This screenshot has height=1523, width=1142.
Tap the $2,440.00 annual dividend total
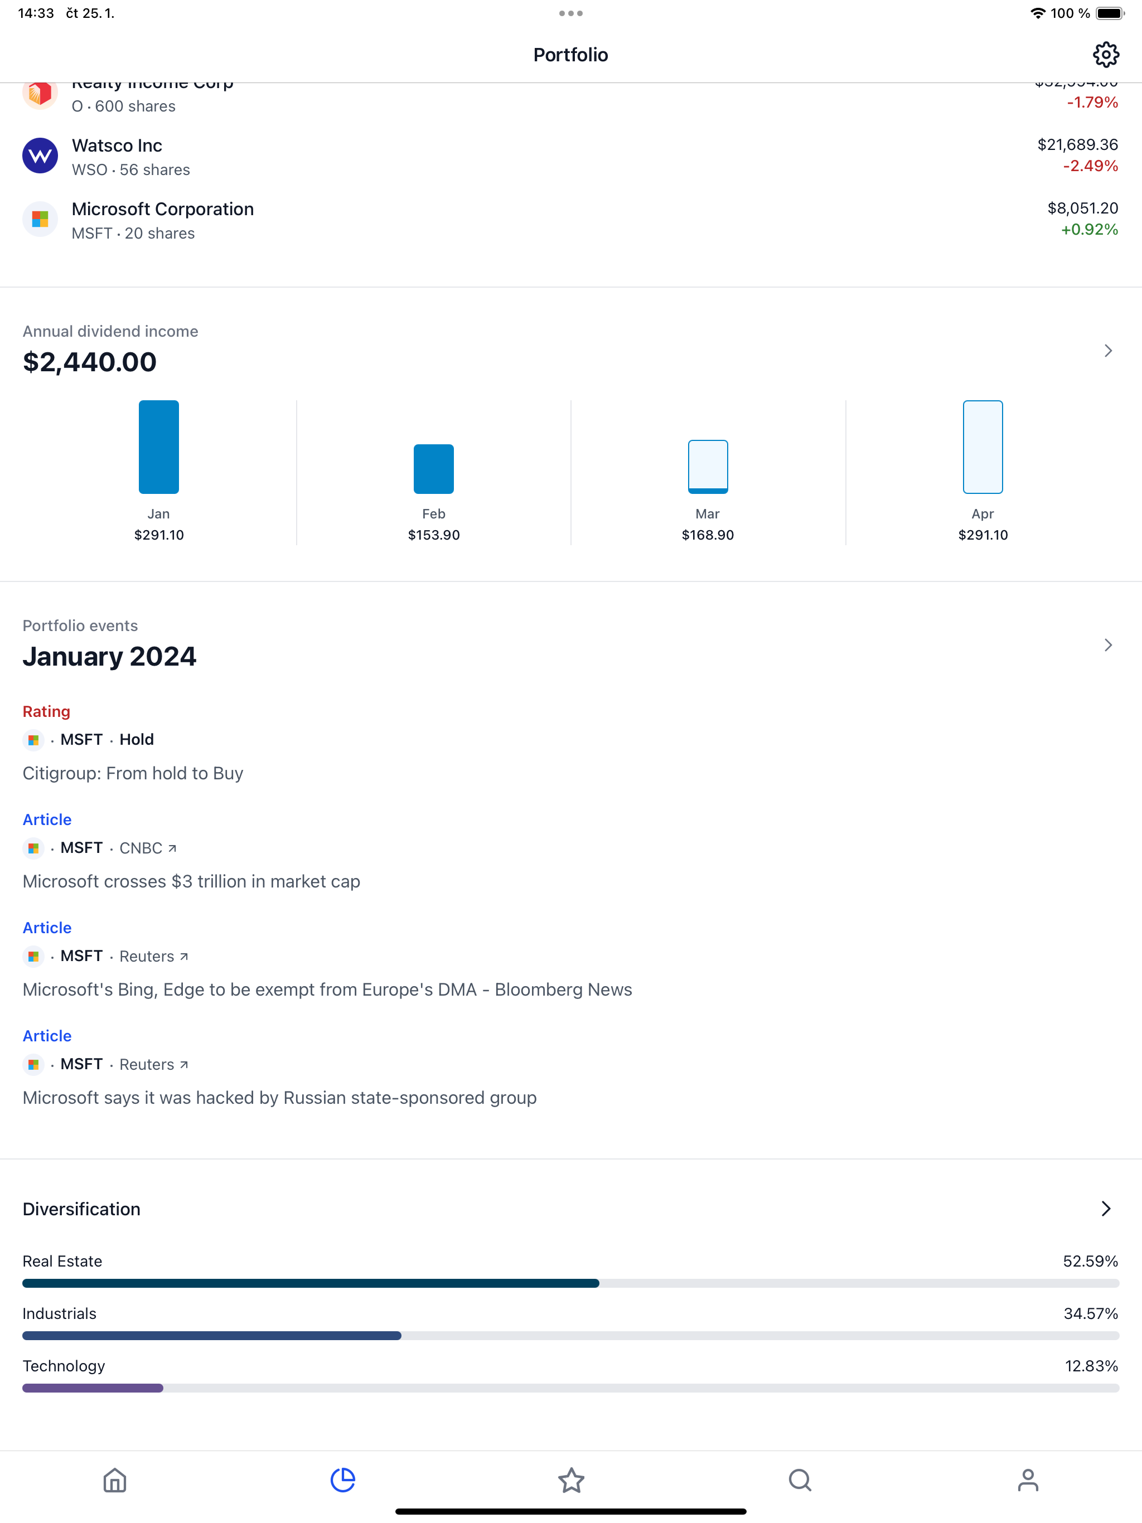tap(90, 362)
